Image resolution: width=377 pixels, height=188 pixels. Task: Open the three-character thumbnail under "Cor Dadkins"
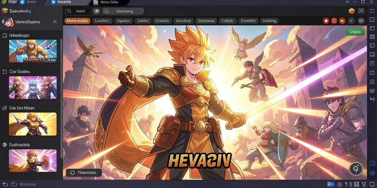click(x=33, y=87)
